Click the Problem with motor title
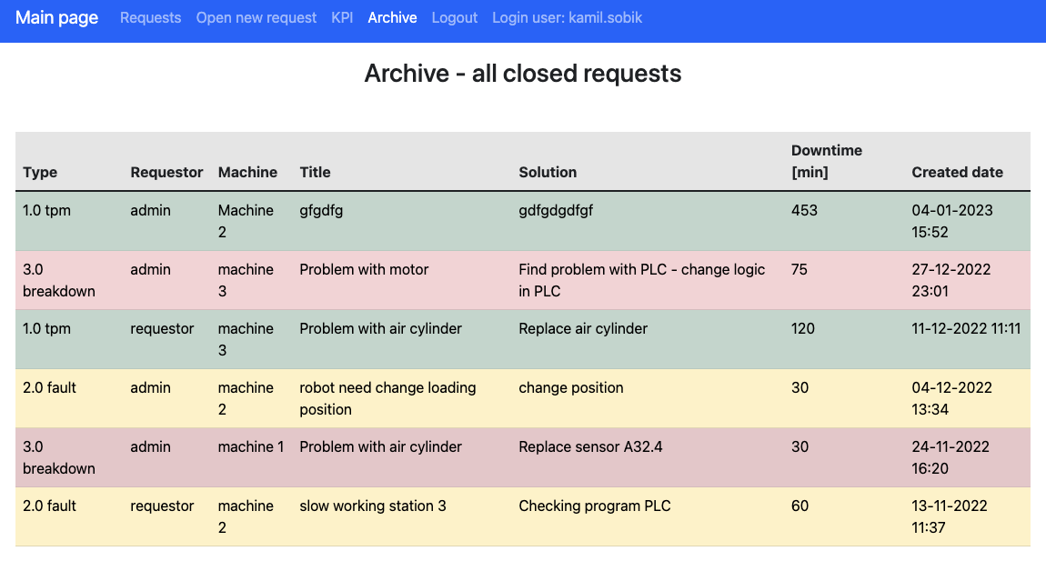This screenshot has width=1046, height=561. (364, 269)
